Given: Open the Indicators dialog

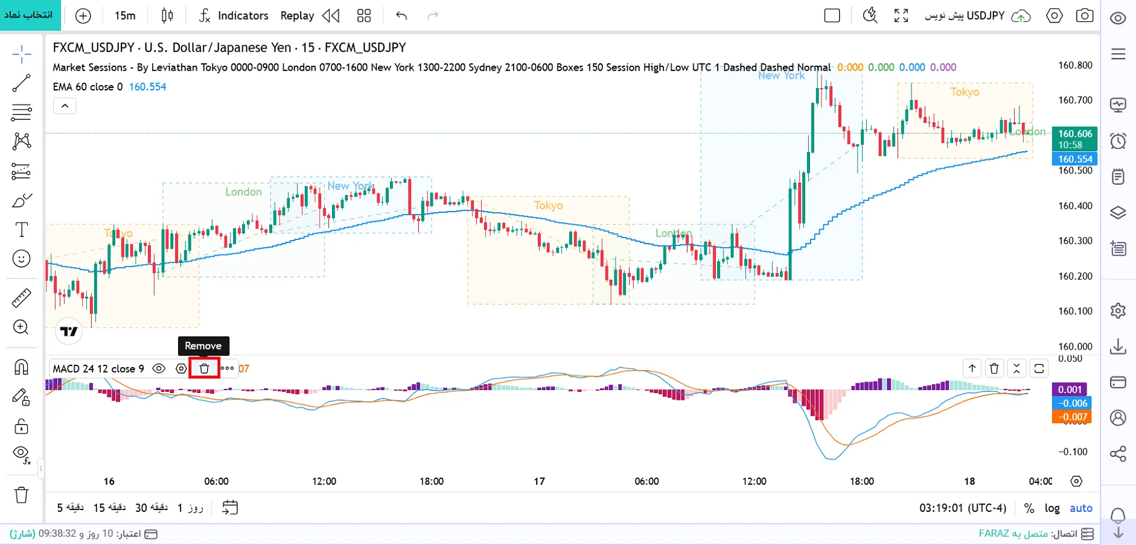Looking at the screenshot, I should pyautogui.click(x=234, y=16).
